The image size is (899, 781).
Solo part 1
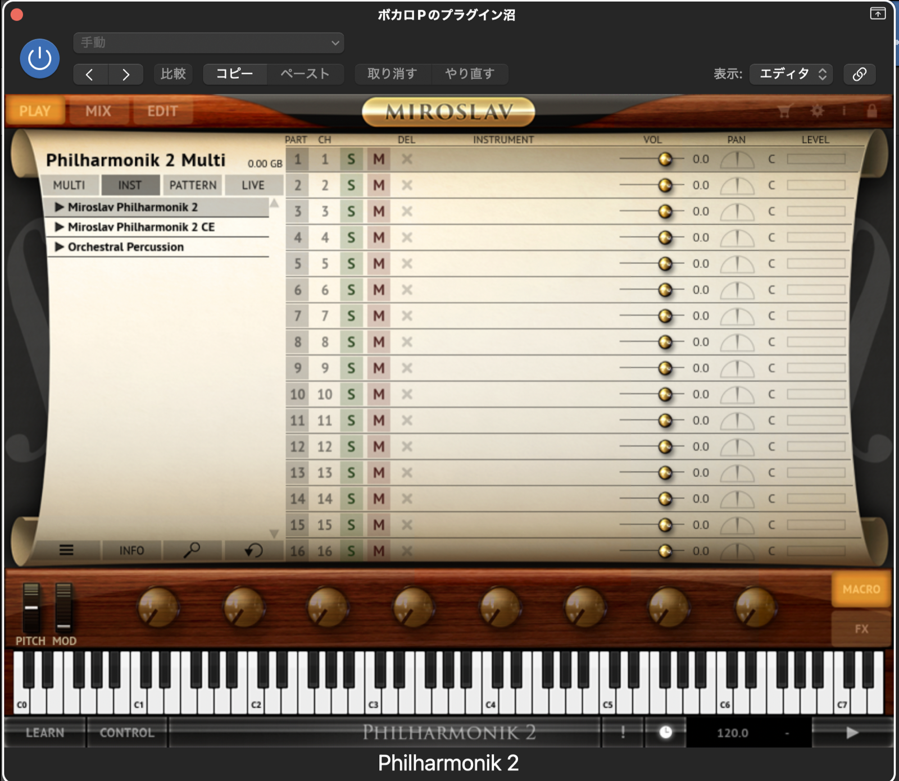(351, 159)
